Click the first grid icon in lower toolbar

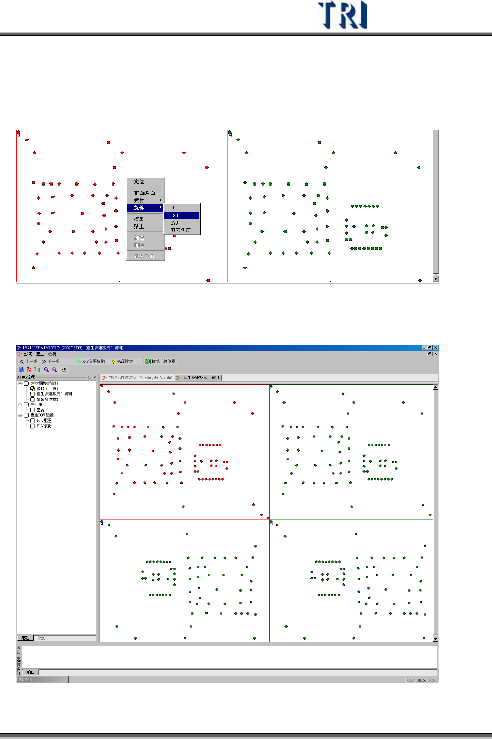click(x=22, y=369)
